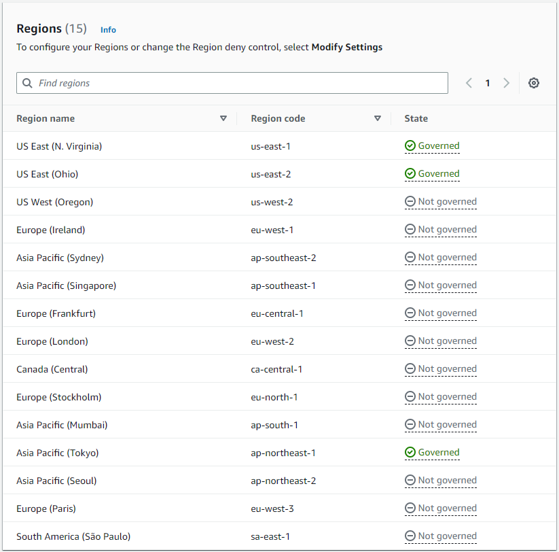Sort by Region name column arrow
This screenshot has width=559, height=552.
[x=223, y=118]
